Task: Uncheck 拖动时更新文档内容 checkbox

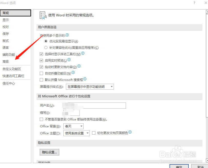Action: [41, 67]
